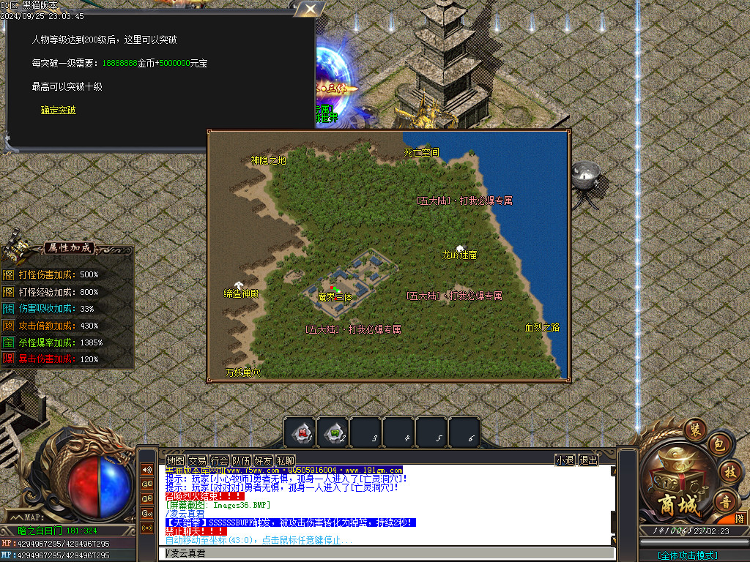Viewport: 750px width, 562px height.
Task: Toggle the 全体攻击模式 attack mode
Action: [x=688, y=555]
